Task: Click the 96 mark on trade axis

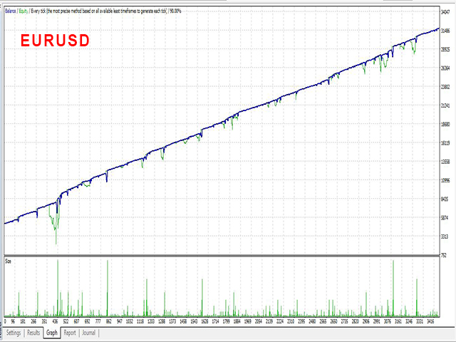Action: pos(13,321)
